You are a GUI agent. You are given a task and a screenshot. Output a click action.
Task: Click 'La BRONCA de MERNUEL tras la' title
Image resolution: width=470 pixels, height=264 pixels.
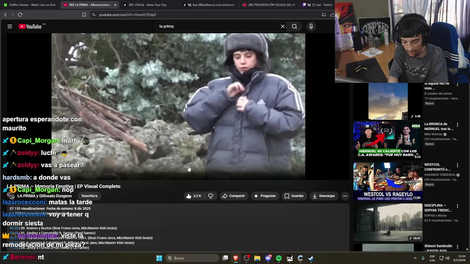[x=439, y=126]
